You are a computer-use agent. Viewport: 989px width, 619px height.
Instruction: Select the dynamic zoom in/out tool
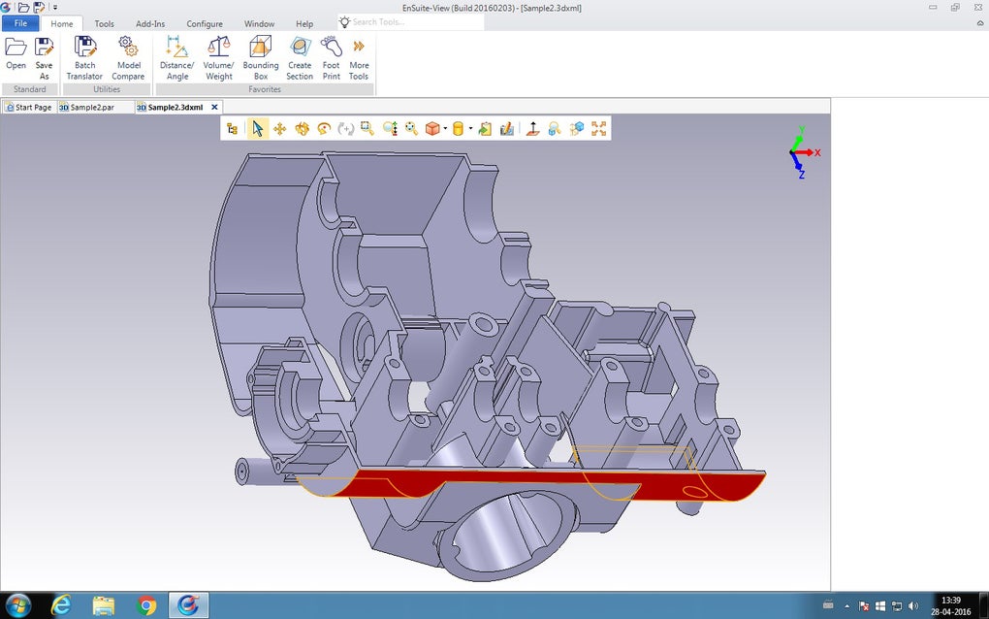390,129
